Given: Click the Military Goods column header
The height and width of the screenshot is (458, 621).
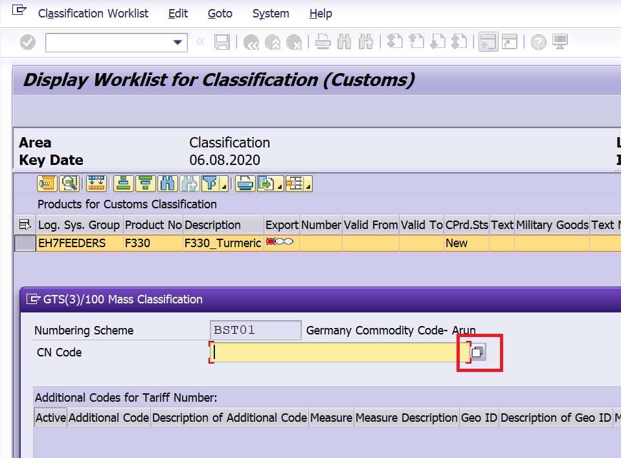Looking at the screenshot, I should [x=552, y=224].
